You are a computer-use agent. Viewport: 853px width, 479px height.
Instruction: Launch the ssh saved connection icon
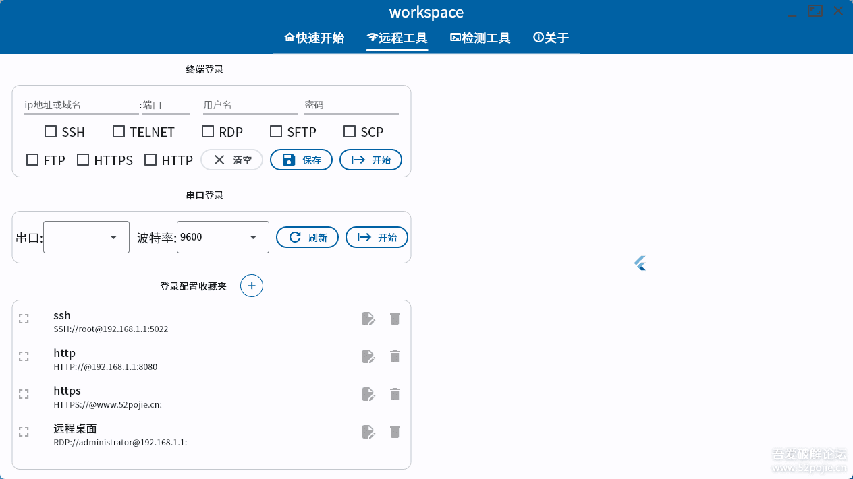(x=24, y=319)
